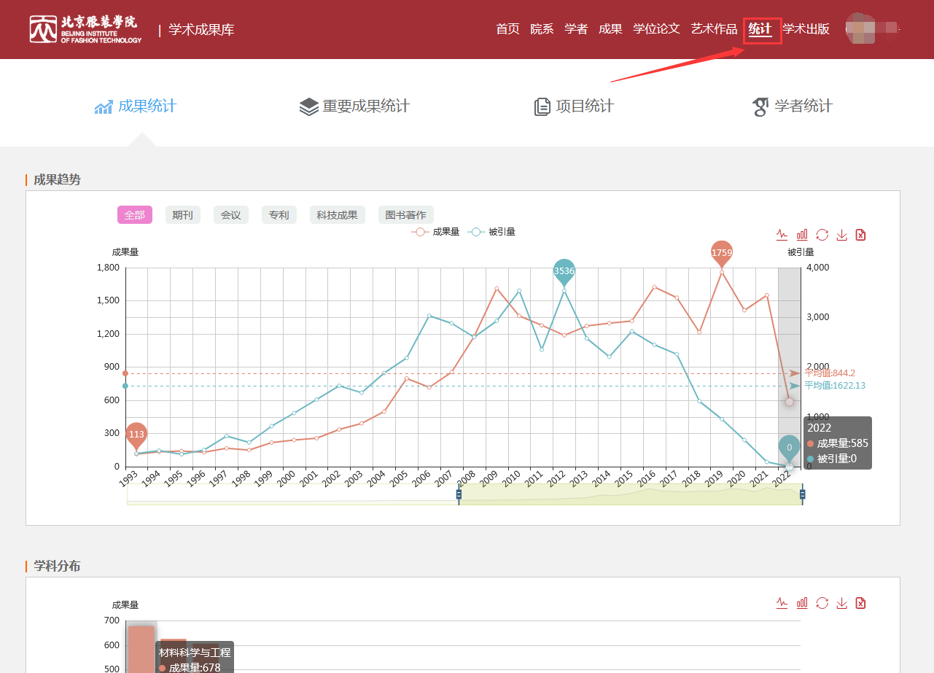Click the 113 min marker pin
The width and height of the screenshot is (934, 673).
[x=136, y=435]
